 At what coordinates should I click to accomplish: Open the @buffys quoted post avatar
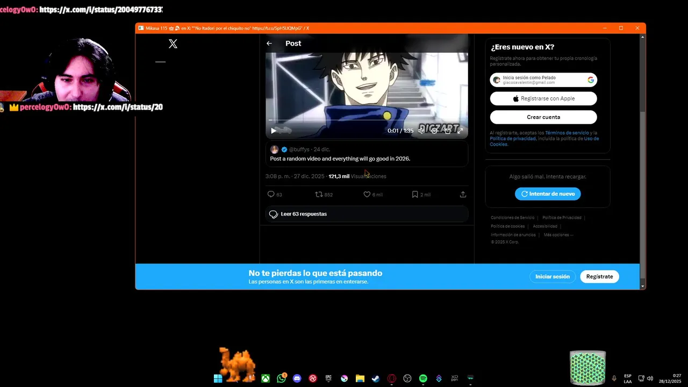coord(274,149)
